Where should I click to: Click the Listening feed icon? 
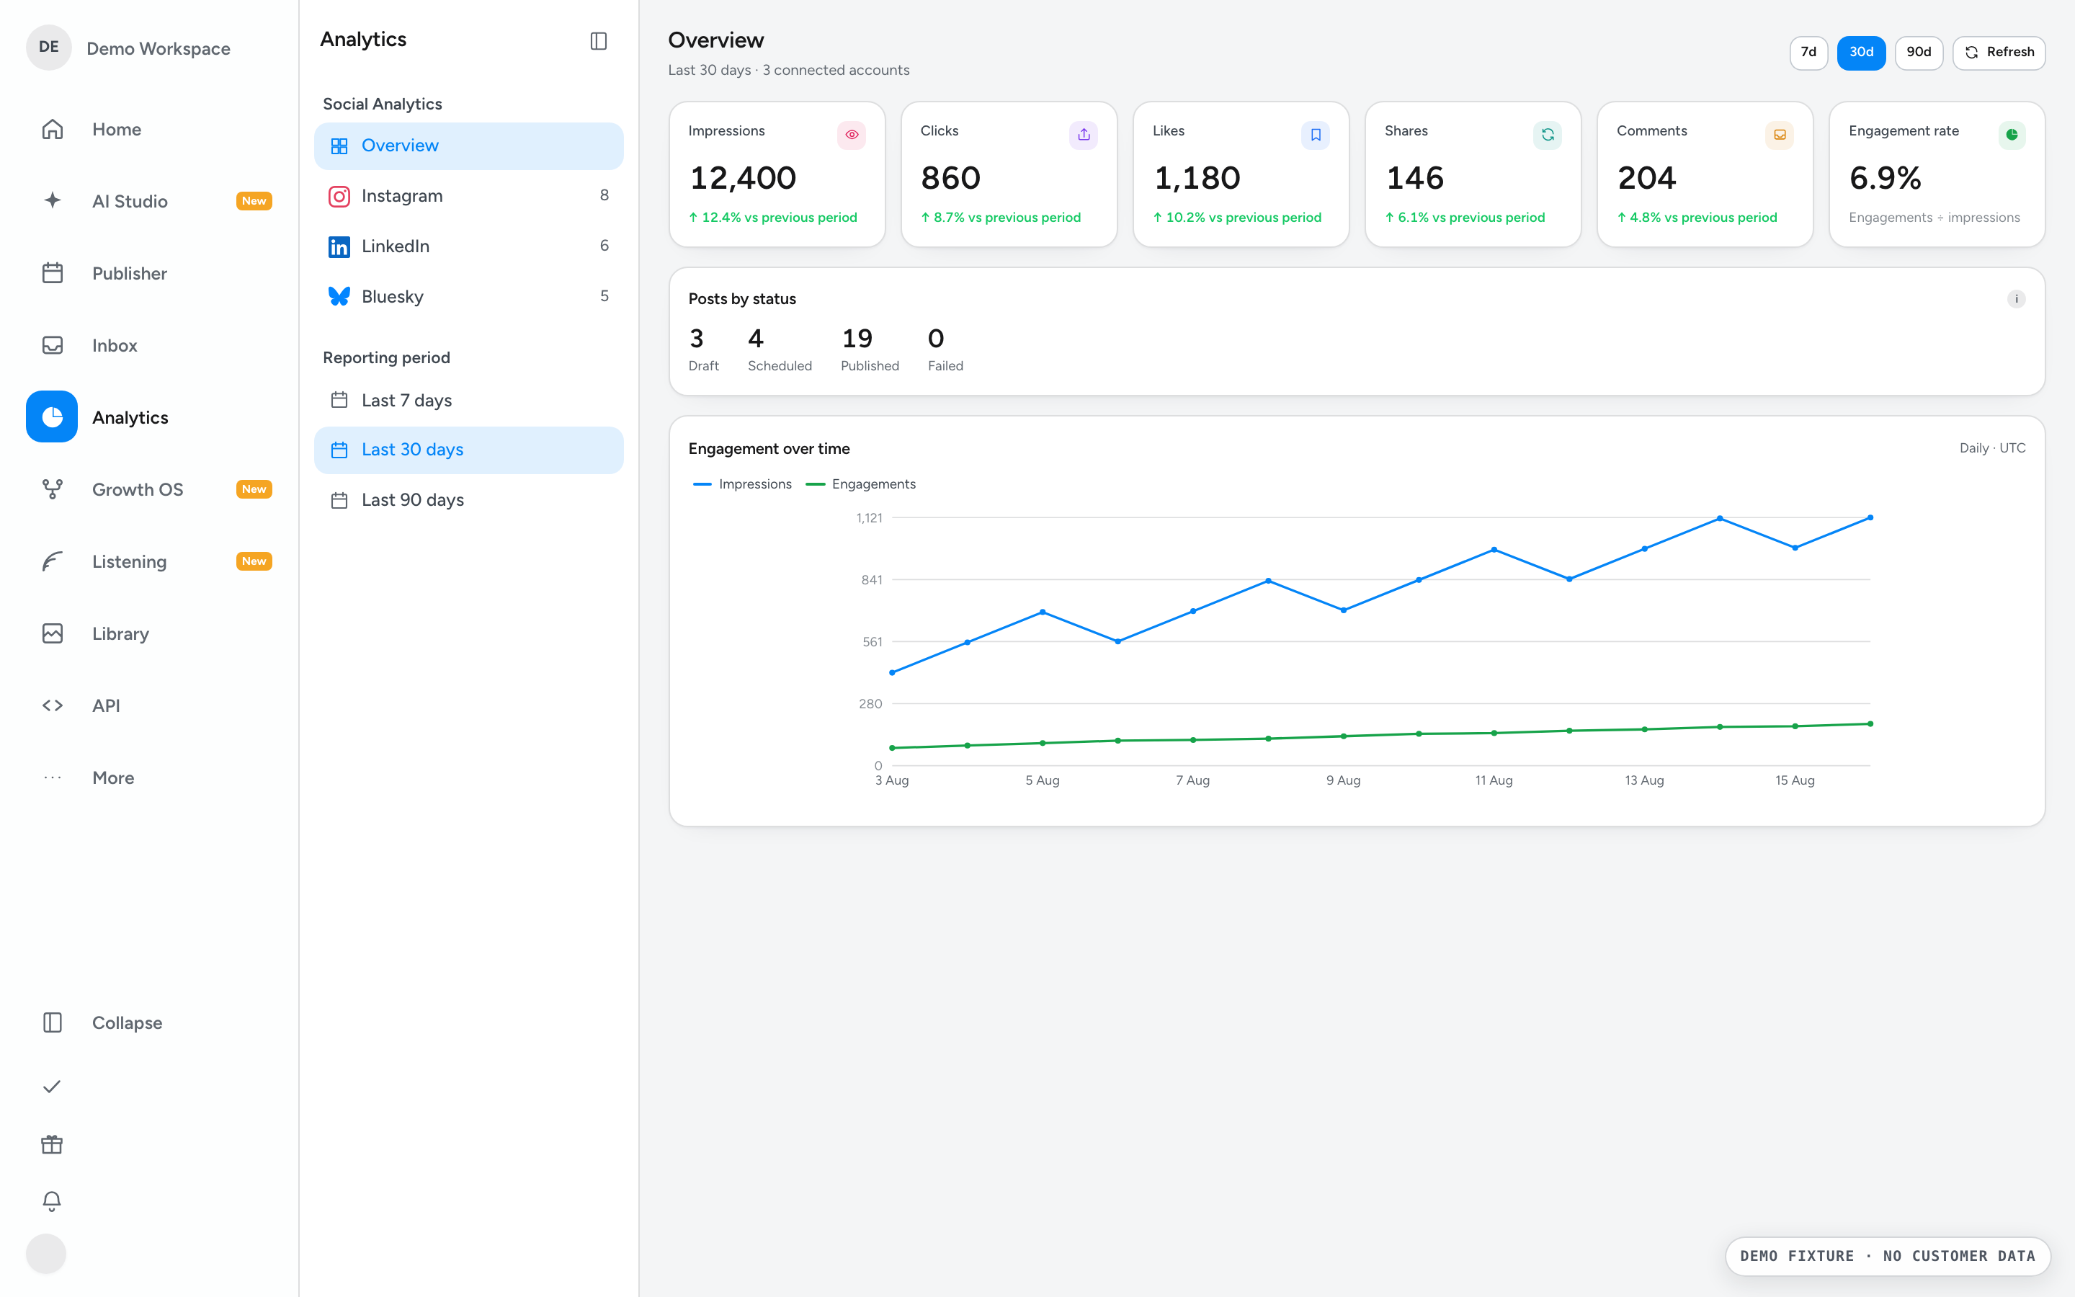coord(53,561)
